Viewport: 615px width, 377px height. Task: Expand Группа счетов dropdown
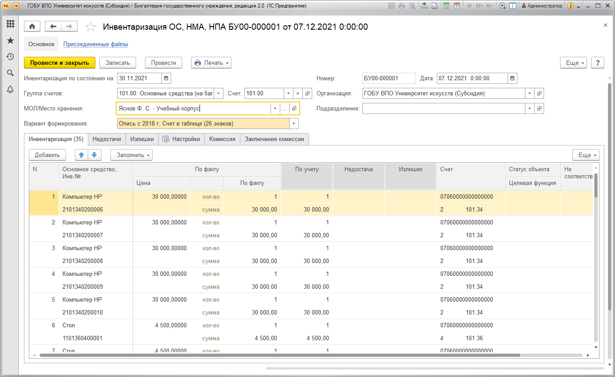pyautogui.click(x=219, y=94)
